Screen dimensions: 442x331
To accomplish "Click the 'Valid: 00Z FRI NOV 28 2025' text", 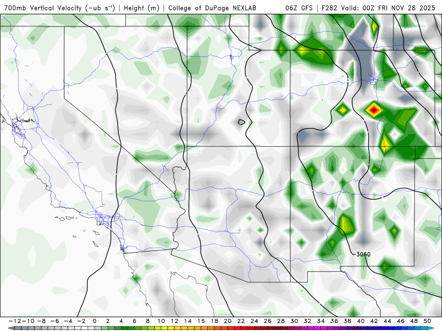I will [x=388, y=8].
